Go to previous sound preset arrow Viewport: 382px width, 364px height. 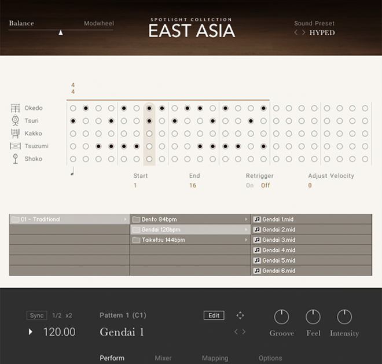296,32
